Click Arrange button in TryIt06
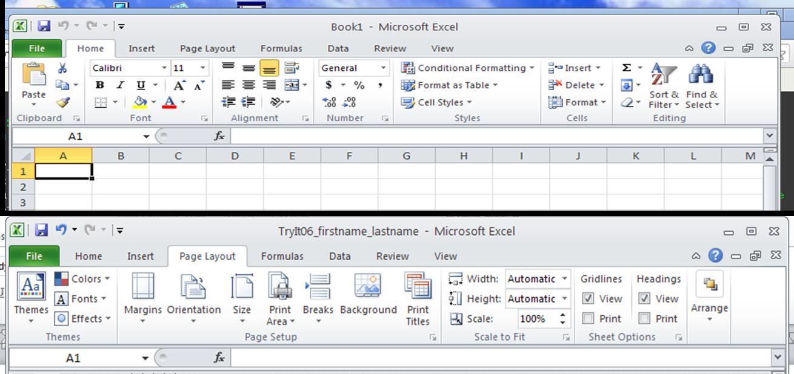This screenshot has width=794, height=374. point(709,296)
